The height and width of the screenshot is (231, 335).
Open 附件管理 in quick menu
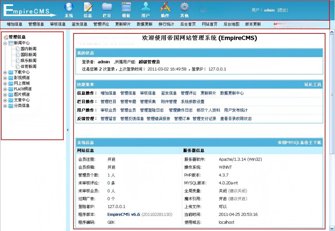coord(169,102)
